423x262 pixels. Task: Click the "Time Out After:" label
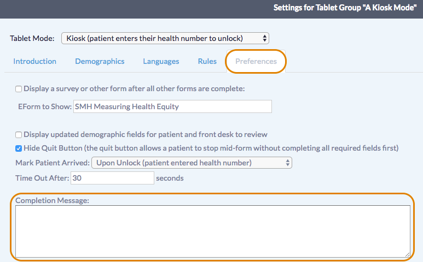pyautogui.click(x=42, y=178)
